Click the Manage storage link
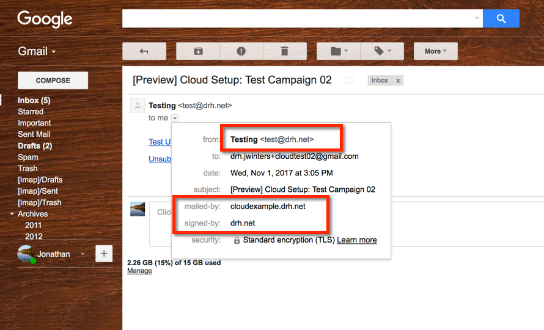 (x=139, y=271)
